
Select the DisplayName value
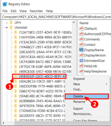94,50
